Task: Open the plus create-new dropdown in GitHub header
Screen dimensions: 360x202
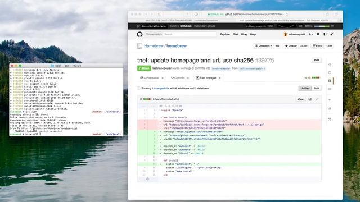Action: 310,34
